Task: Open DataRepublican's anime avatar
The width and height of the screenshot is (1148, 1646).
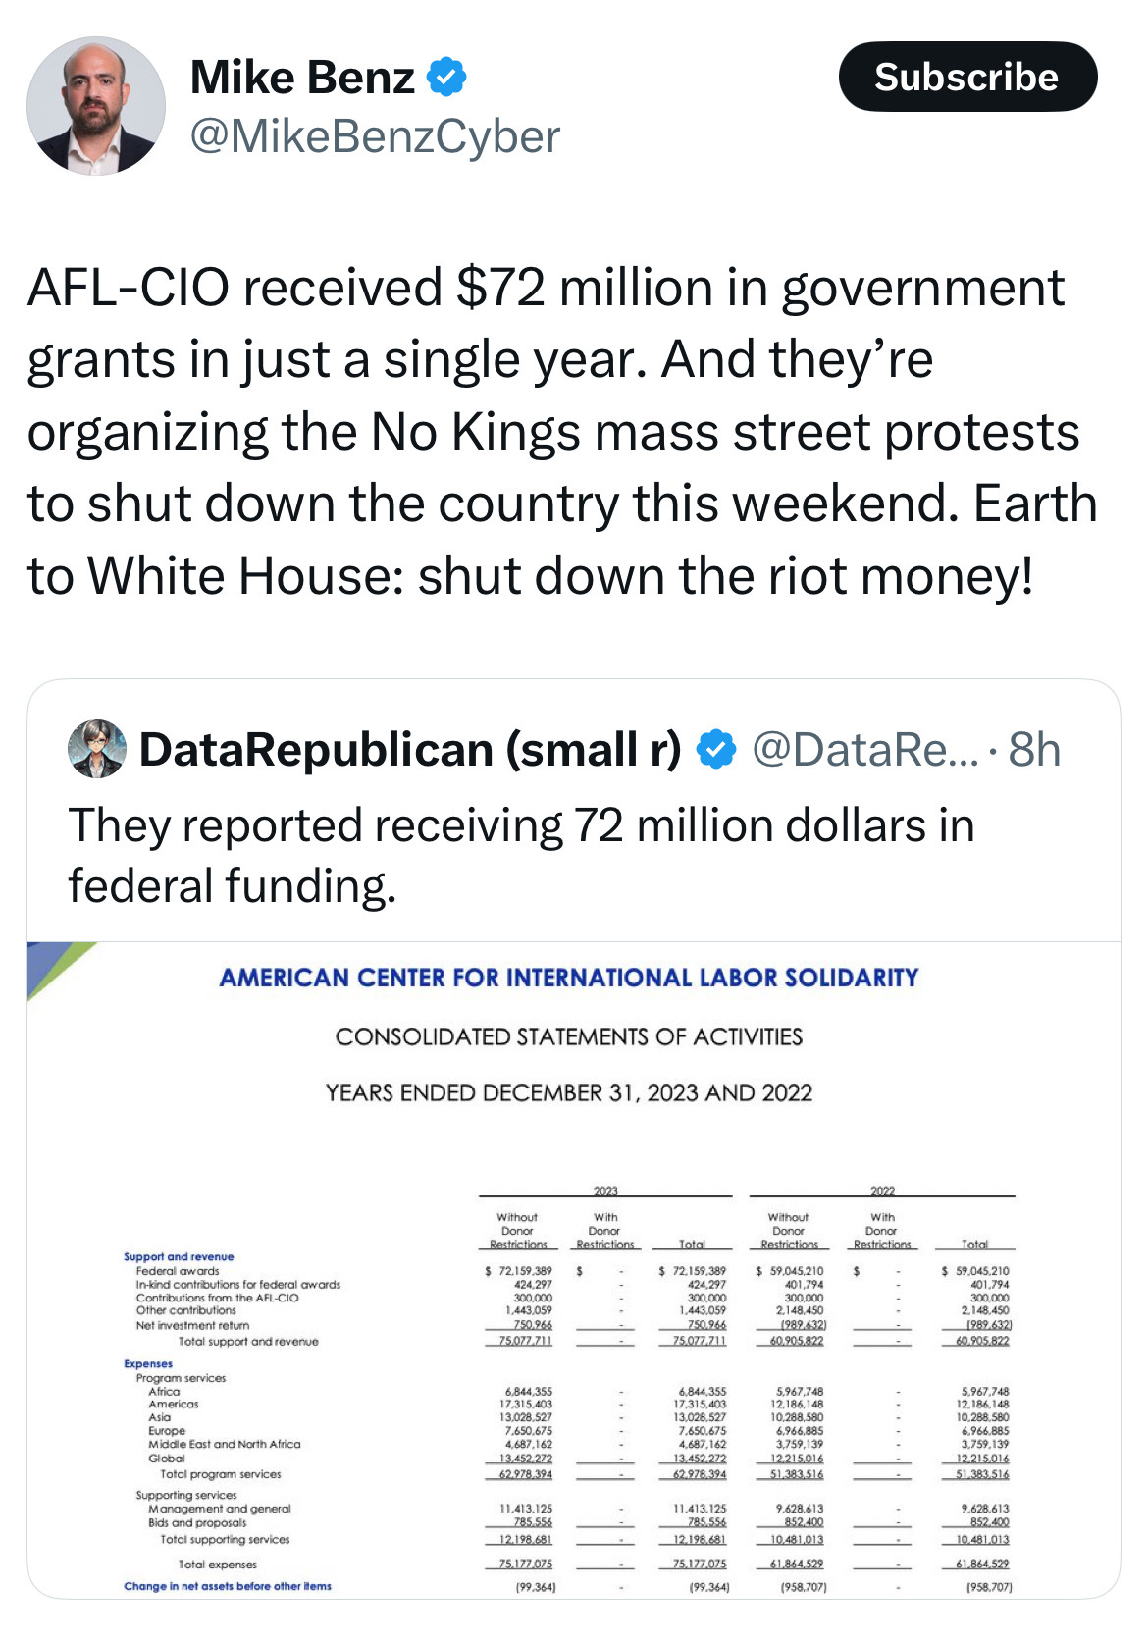Action: 97,749
